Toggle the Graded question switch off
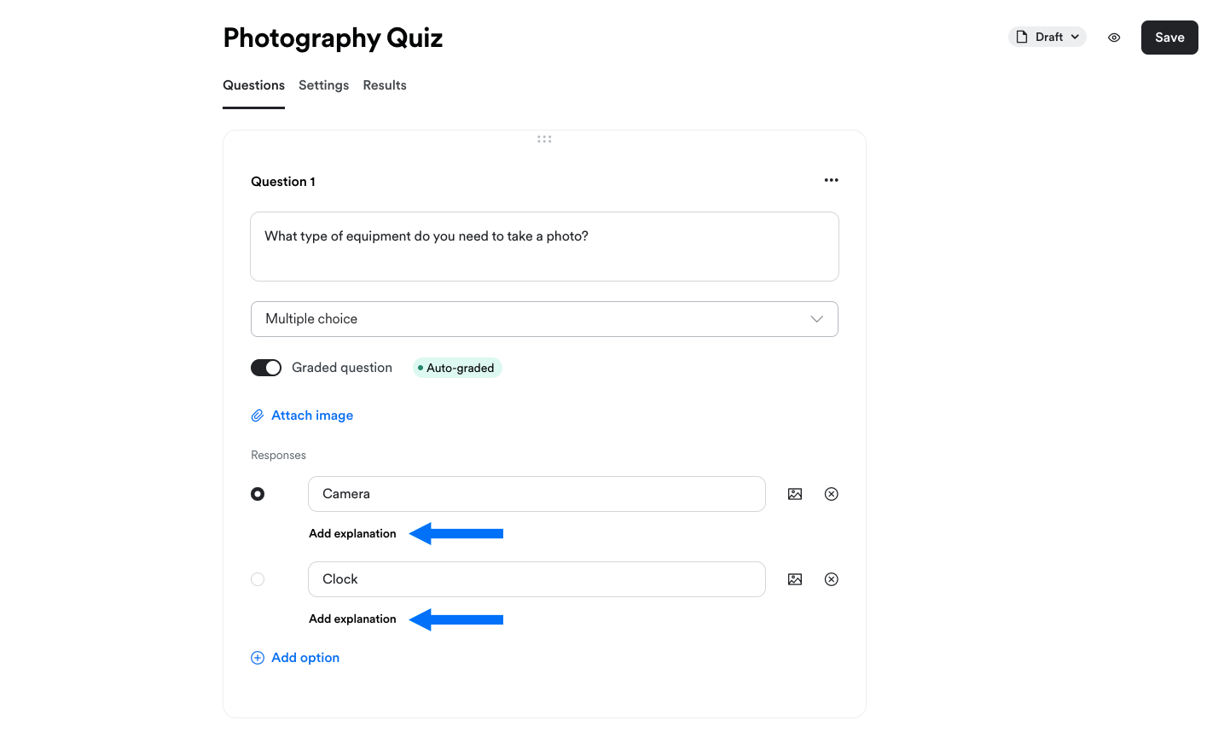Screen dimensions: 1230x732 click(x=266, y=368)
